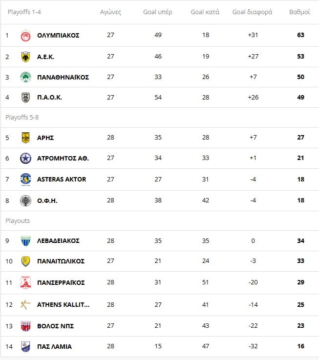This screenshot has width=319, height=360.
Task: Click the Playoffs 5-8 section label
Action: click(22, 118)
